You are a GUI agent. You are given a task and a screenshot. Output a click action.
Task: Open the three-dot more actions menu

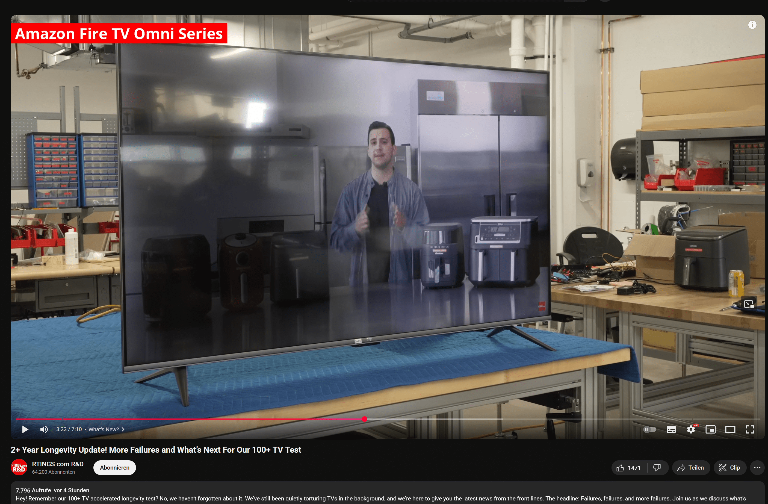(757, 468)
